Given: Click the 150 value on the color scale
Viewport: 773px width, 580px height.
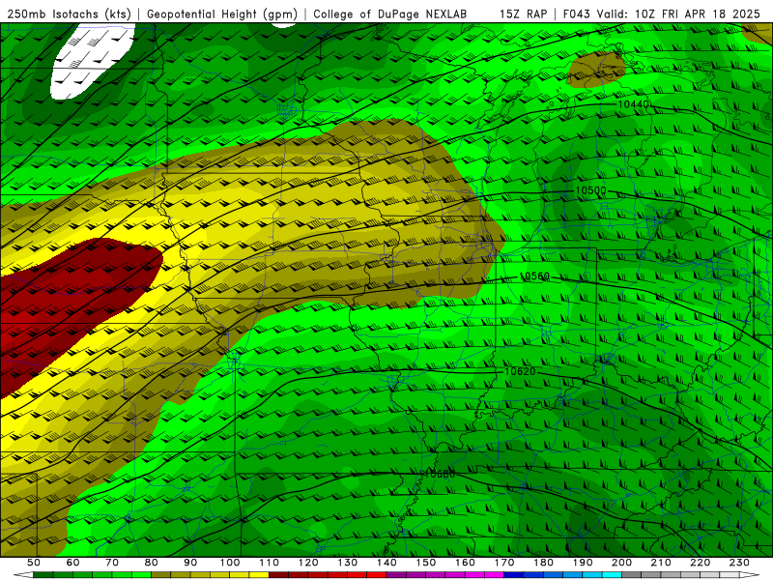Looking at the screenshot, I should [426, 563].
